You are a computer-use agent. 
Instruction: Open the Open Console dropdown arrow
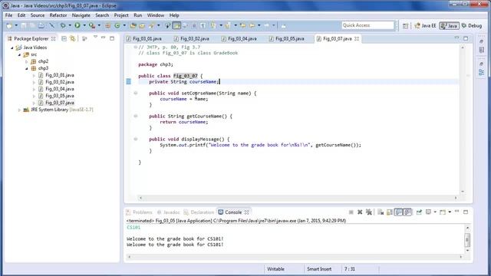click(x=450, y=212)
